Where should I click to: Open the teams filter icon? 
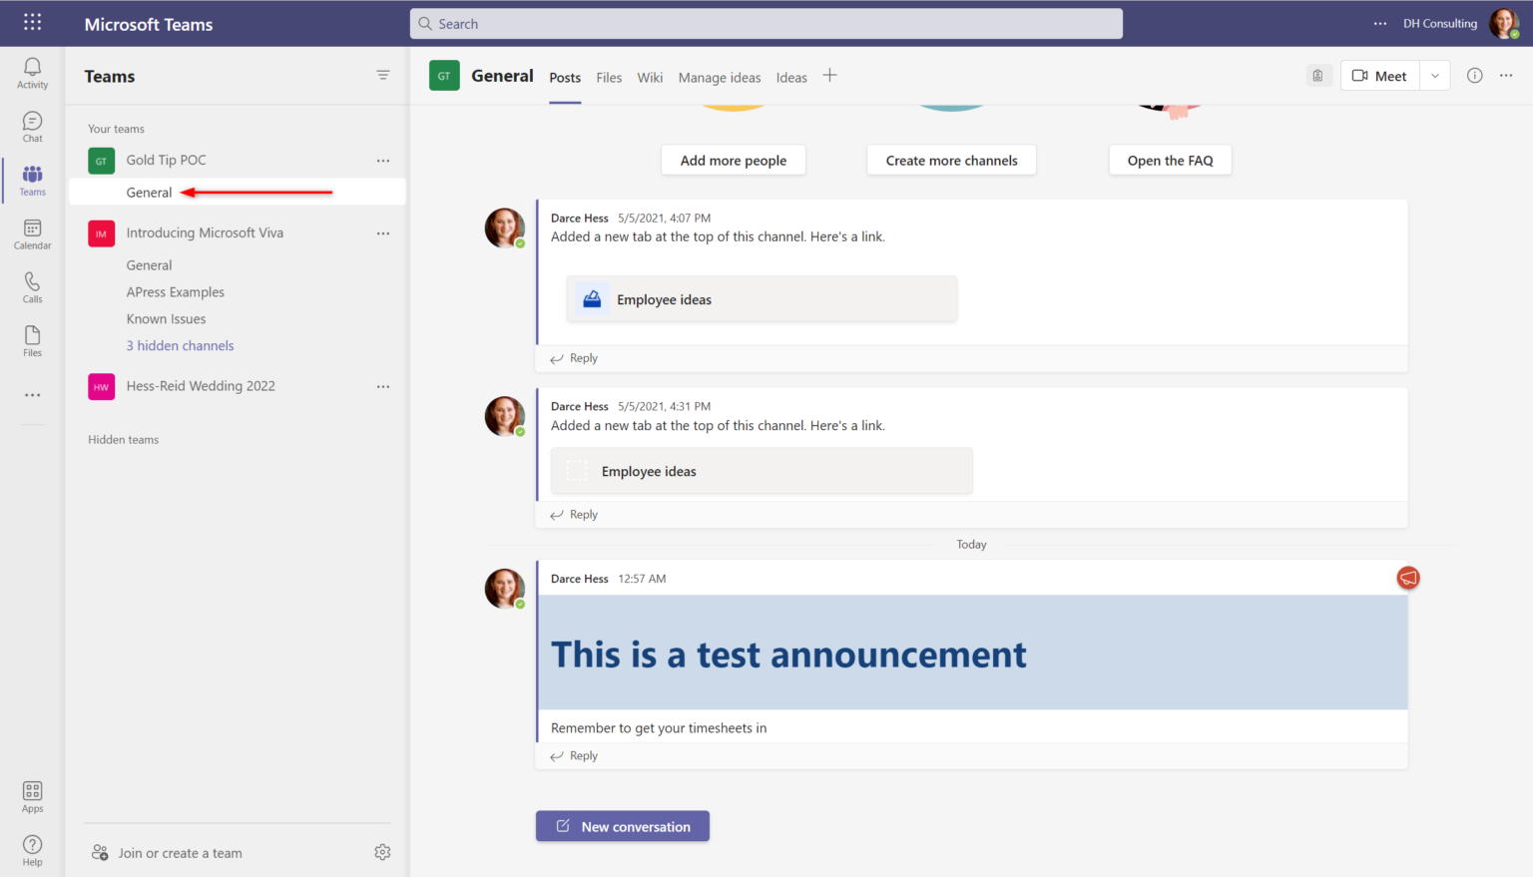383,75
